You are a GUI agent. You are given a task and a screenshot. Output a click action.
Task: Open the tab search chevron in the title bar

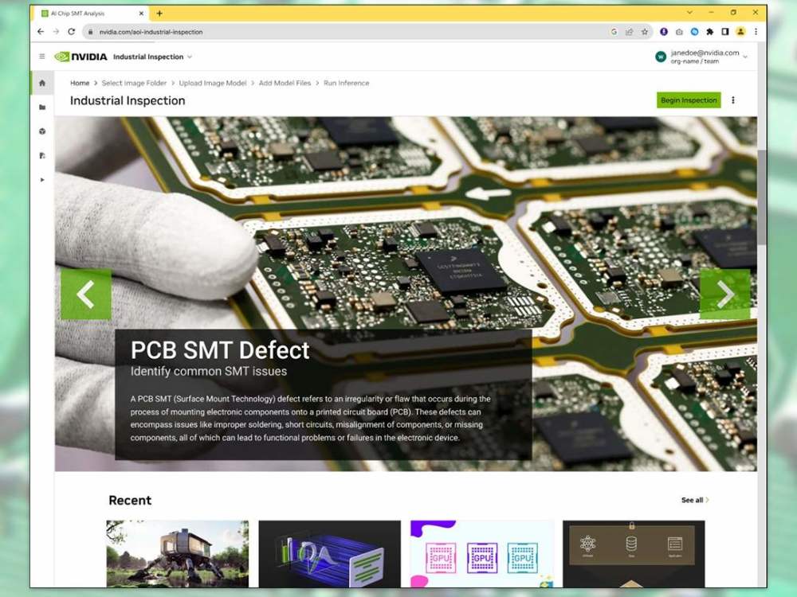tap(689, 12)
